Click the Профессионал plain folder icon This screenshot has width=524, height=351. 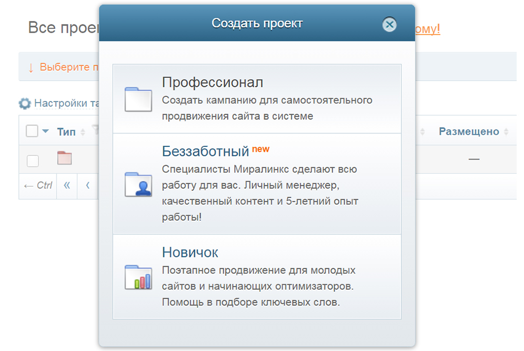(x=138, y=99)
